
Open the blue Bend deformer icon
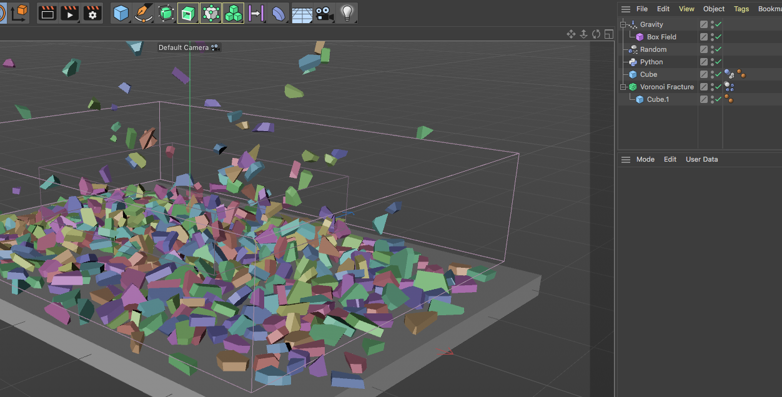pos(279,12)
